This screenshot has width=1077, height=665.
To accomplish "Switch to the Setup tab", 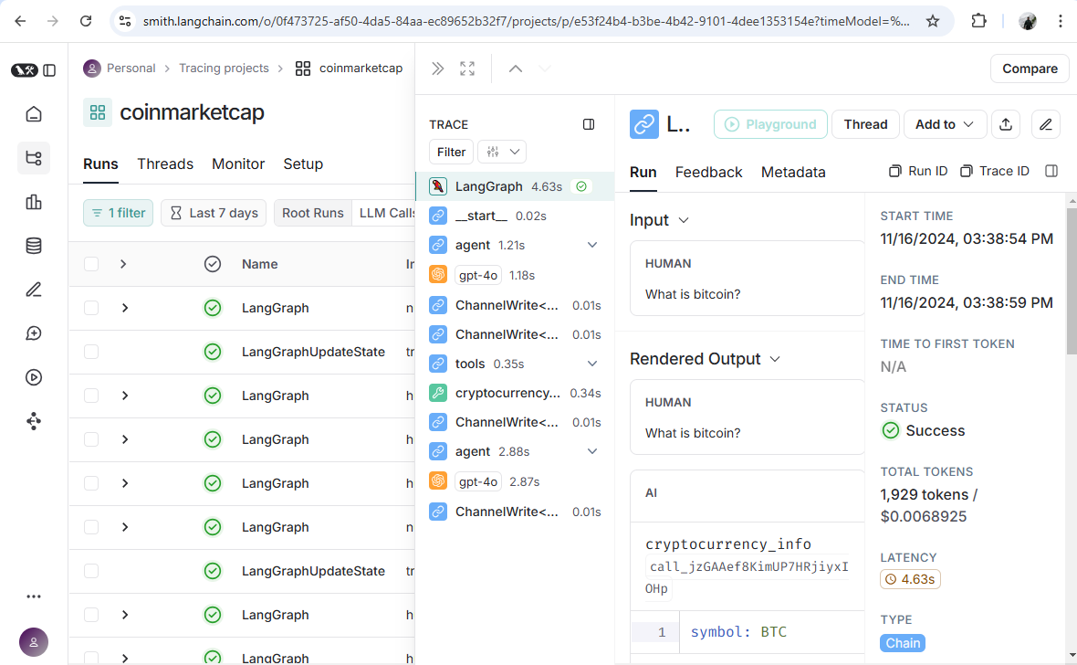I will point(303,164).
